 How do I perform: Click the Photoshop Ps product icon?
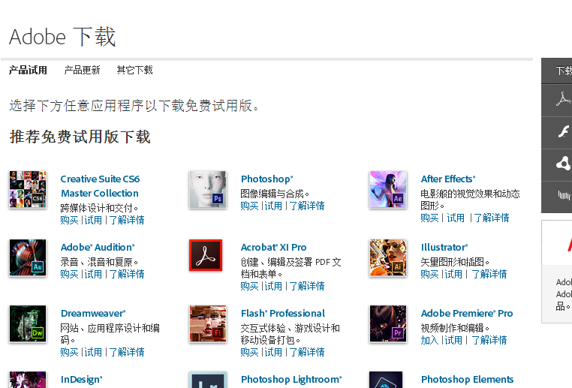[208, 190]
